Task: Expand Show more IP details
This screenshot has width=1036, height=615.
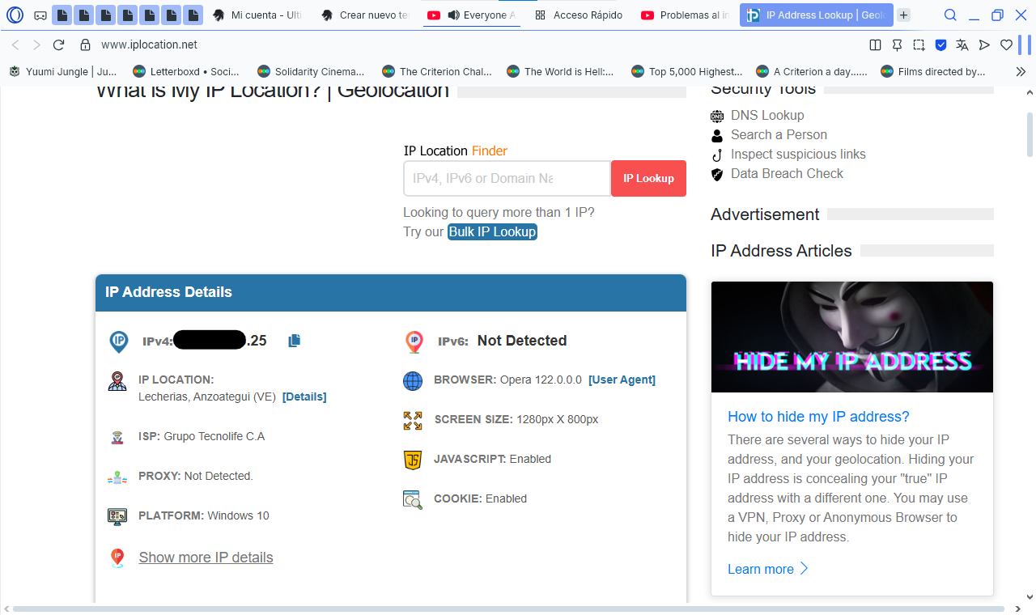Action: [206, 558]
